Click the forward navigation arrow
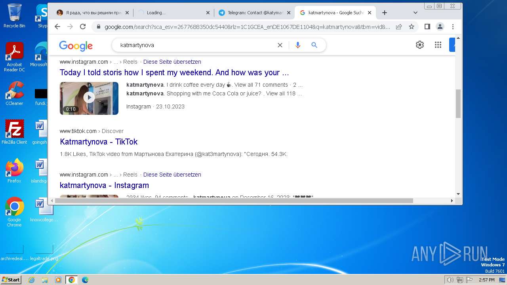The height and width of the screenshot is (285, 507). coord(70,27)
